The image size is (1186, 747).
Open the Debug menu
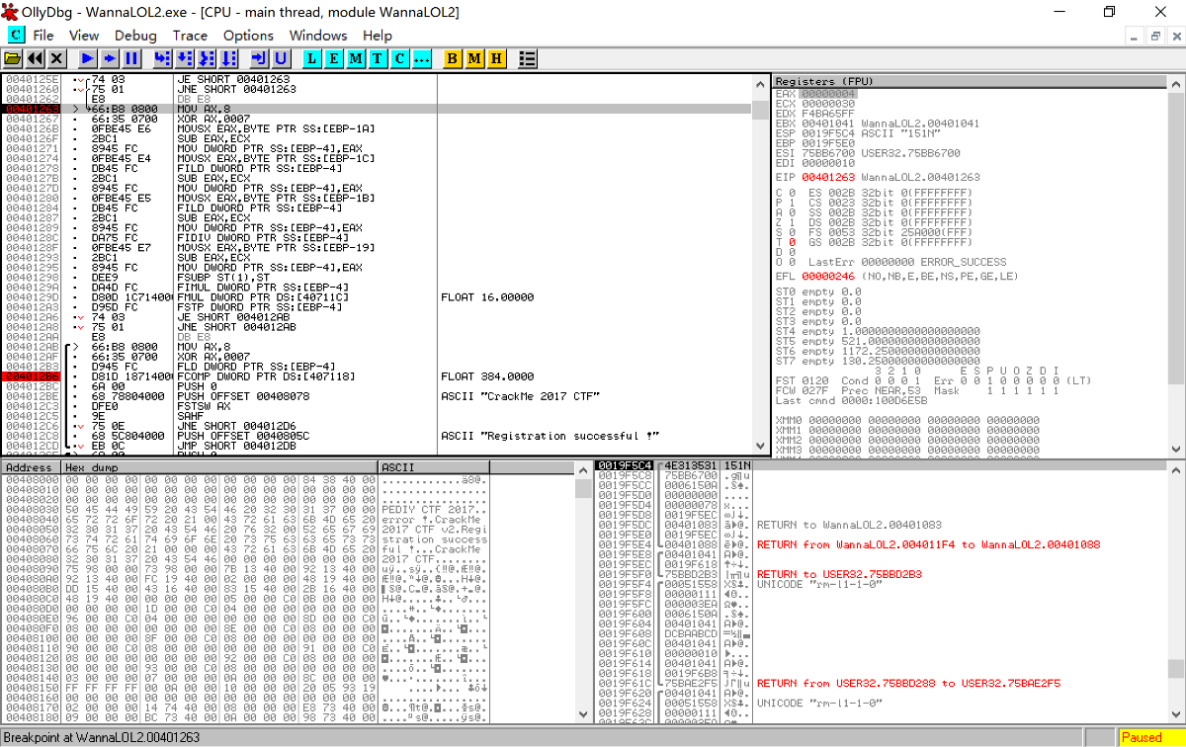[x=135, y=36]
